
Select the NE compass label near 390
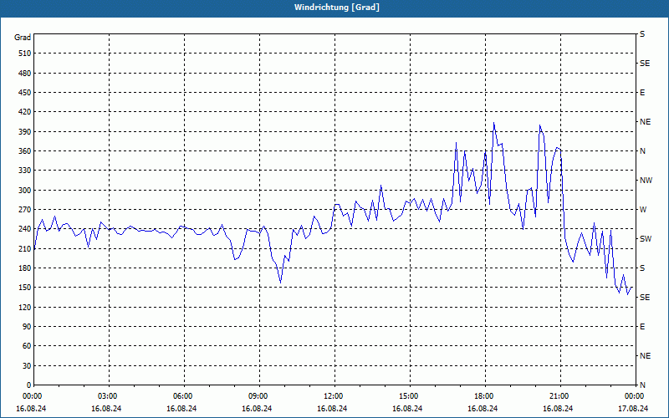tap(645, 122)
